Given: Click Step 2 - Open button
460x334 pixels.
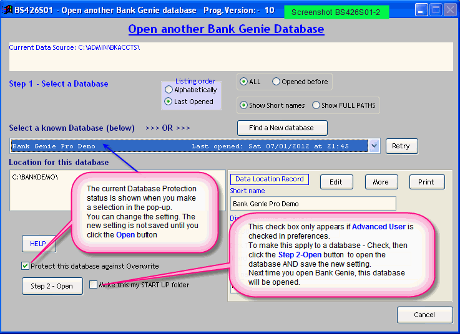Looking at the screenshot, I should click(52, 286).
